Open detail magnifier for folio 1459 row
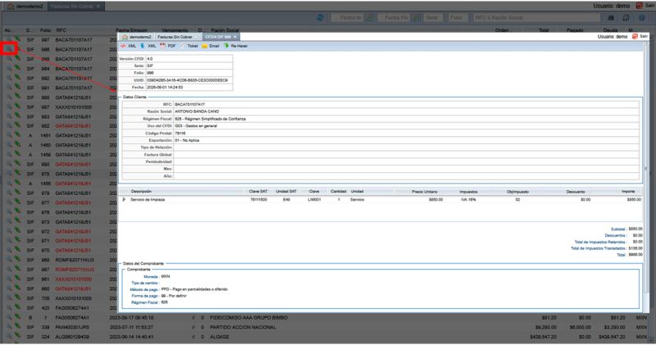656x345 pixels. (x=9, y=155)
